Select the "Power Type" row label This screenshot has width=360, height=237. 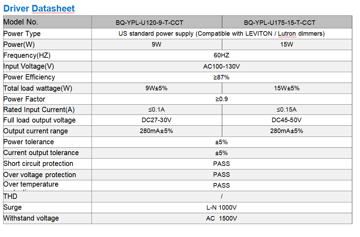click(22, 34)
